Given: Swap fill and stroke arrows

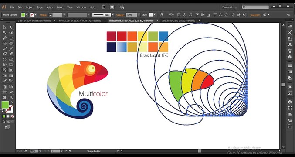Looking at the screenshot, I should coord(12,102).
